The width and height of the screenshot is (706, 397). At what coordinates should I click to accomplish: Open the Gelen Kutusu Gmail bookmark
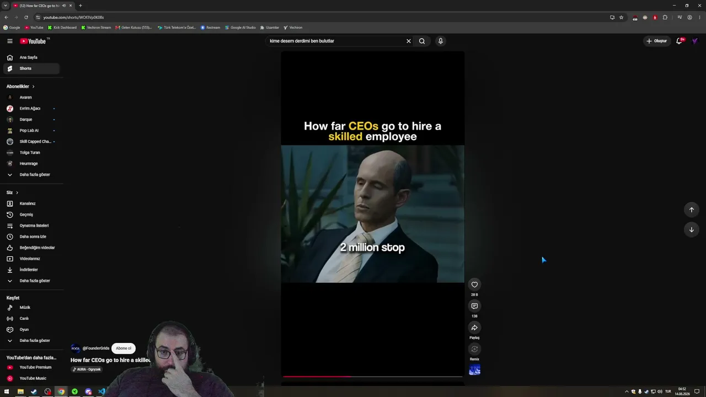click(x=133, y=28)
